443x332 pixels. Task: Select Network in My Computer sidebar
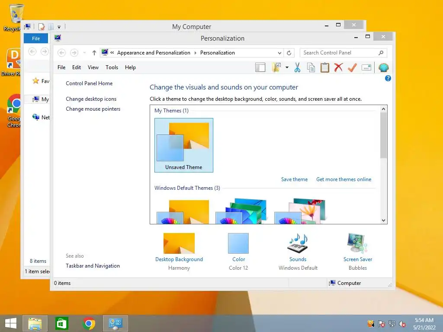coord(41,117)
